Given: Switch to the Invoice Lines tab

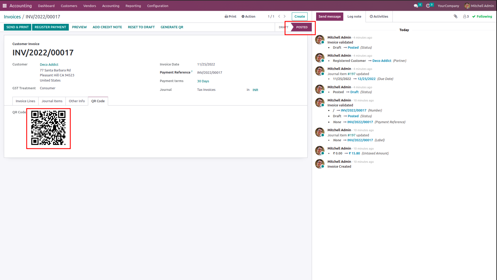Looking at the screenshot, I should [x=26, y=101].
